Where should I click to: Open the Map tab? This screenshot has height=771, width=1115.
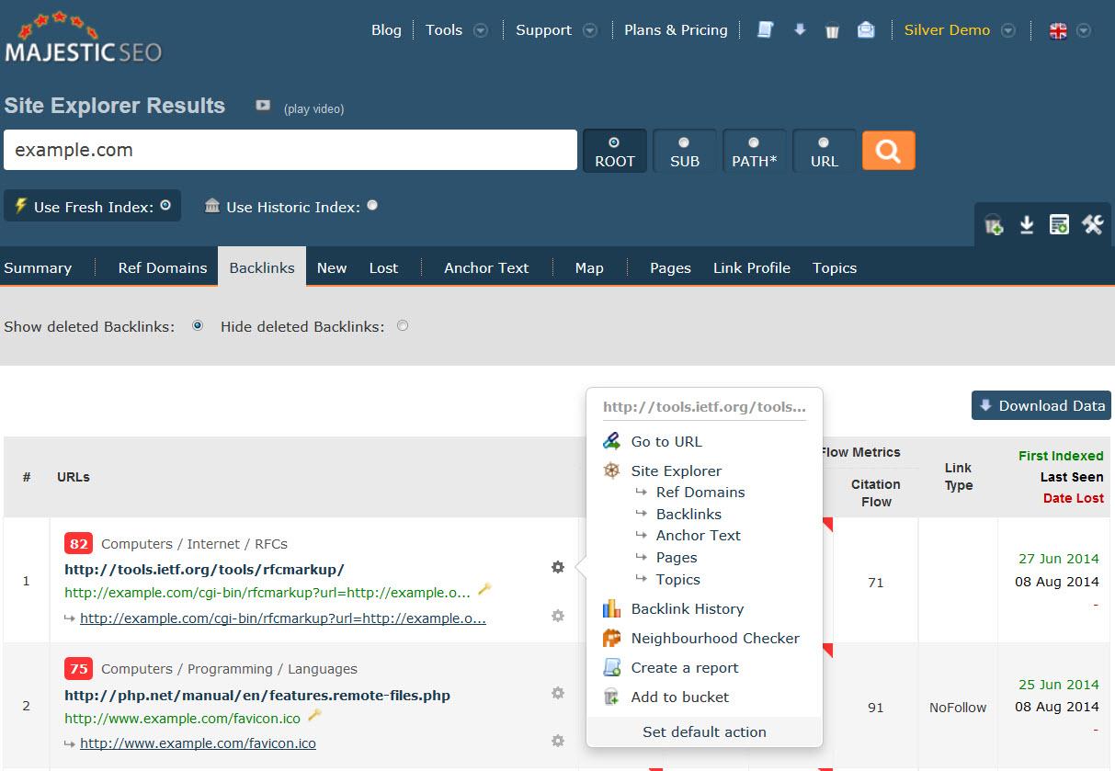coord(589,267)
